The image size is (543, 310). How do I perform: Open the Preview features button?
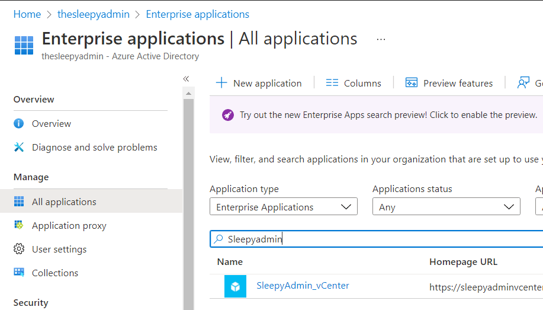pyautogui.click(x=449, y=83)
